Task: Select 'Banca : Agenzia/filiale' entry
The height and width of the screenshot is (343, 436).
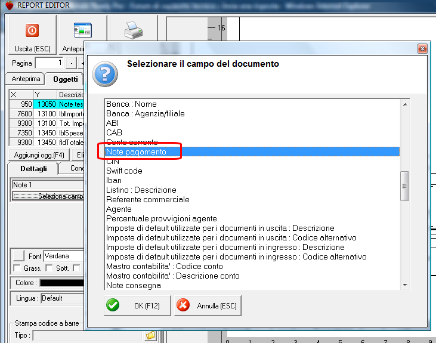Action: pos(252,113)
